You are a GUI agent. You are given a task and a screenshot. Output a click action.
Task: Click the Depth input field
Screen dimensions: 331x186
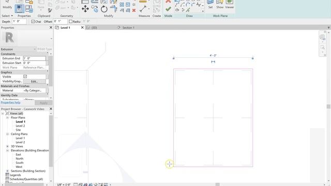pyautogui.click(x=19, y=22)
